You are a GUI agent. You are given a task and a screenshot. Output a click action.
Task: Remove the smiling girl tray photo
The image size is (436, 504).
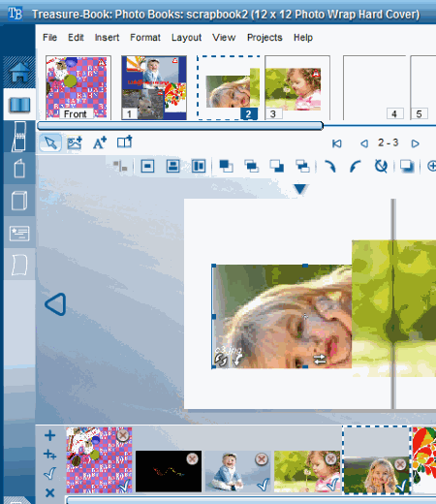coord(400,464)
